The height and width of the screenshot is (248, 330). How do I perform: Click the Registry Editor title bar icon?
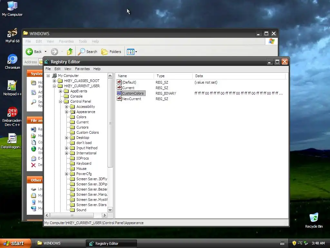click(x=47, y=62)
